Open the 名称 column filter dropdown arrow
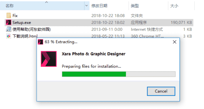Screen dimensions: 204x109 (x=86, y=6)
